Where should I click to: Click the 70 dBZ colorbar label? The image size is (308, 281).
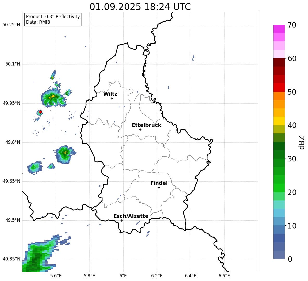coord(292,25)
